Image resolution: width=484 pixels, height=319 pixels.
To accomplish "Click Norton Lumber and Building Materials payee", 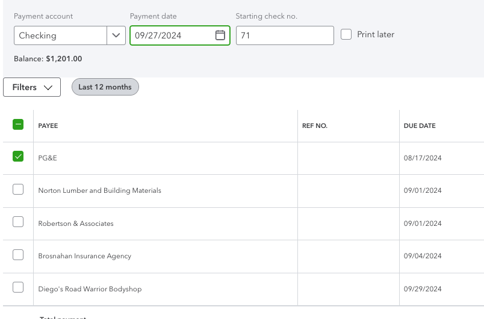I will click(x=100, y=190).
